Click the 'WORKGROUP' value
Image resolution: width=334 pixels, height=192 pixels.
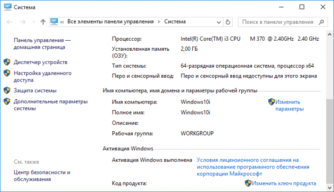coord(197,133)
